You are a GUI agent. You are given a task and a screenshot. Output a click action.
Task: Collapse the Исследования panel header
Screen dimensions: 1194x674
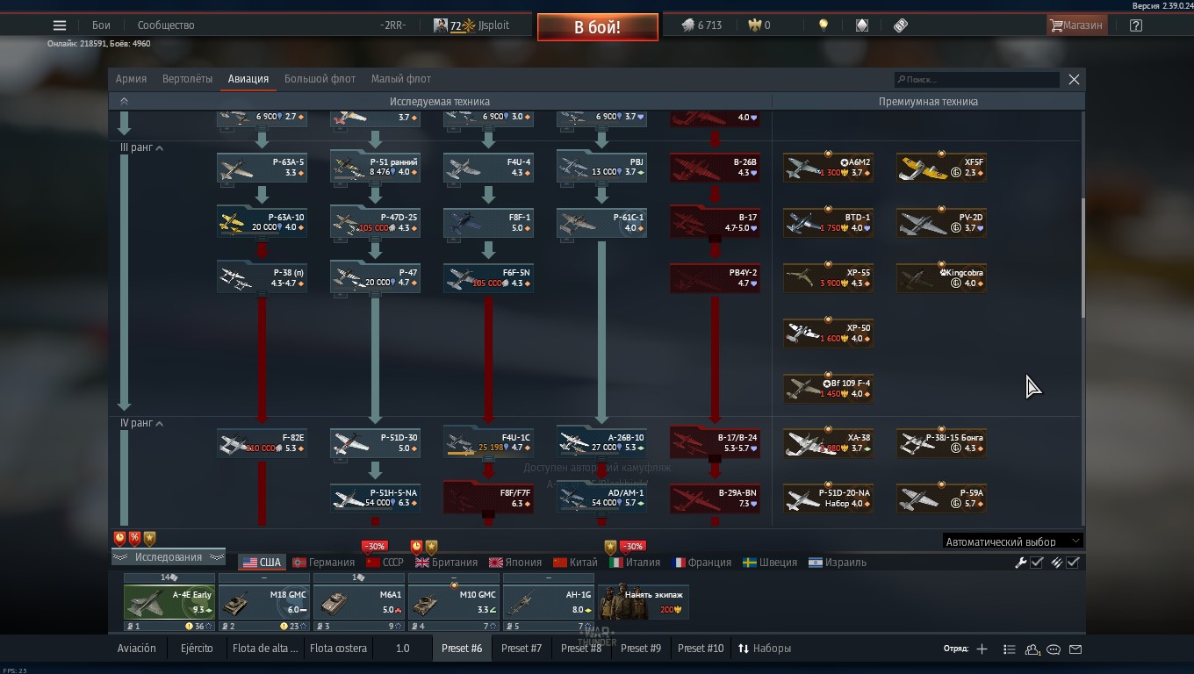pos(168,557)
